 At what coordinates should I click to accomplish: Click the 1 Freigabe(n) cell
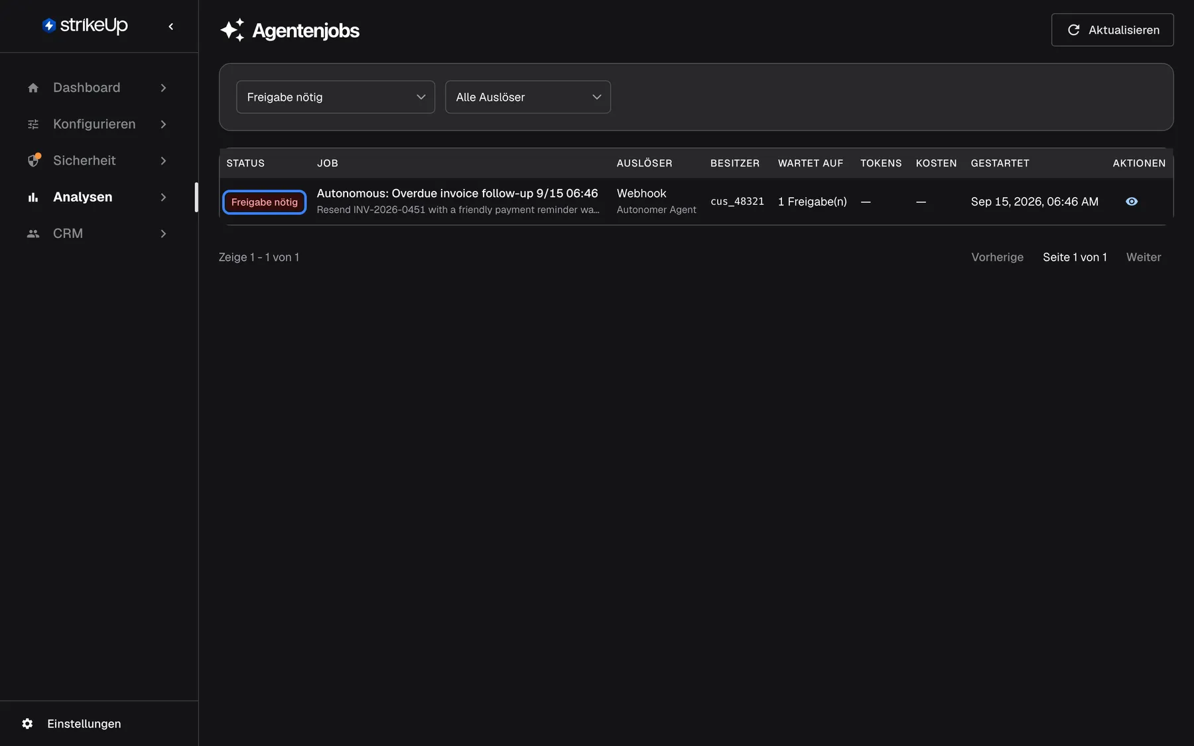[x=812, y=202]
